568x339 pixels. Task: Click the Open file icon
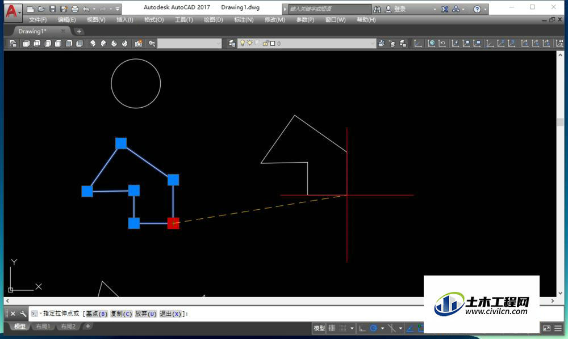pyautogui.click(x=41, y=9)
